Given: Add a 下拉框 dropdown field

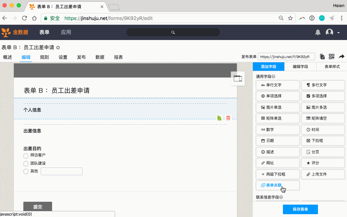Looking at the screenshot, I should coord(323,141).
